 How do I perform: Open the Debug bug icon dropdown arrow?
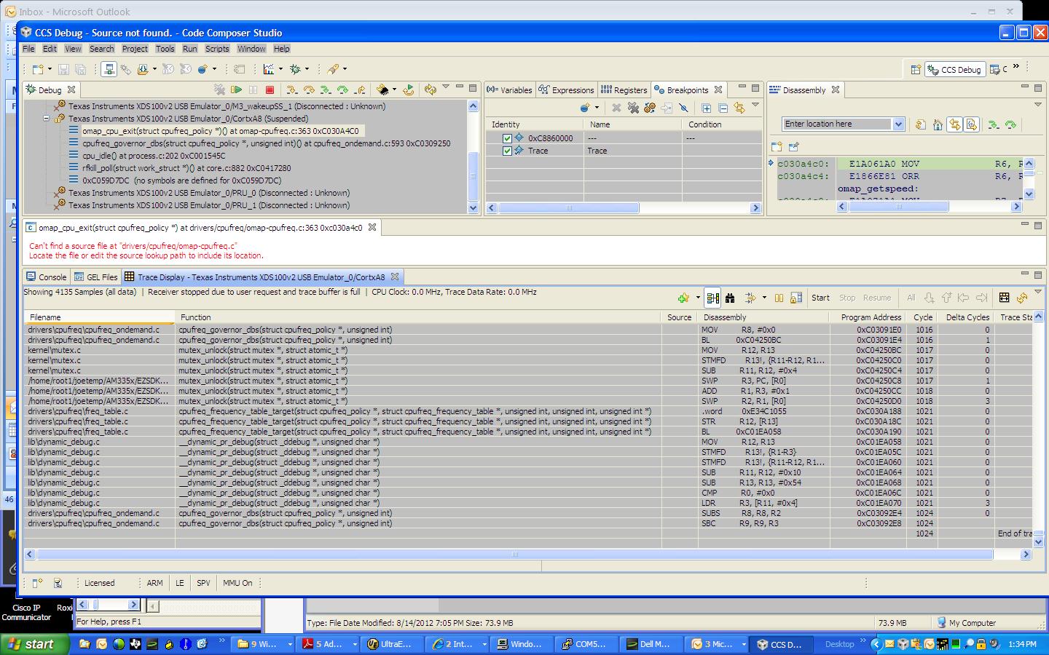307,69
